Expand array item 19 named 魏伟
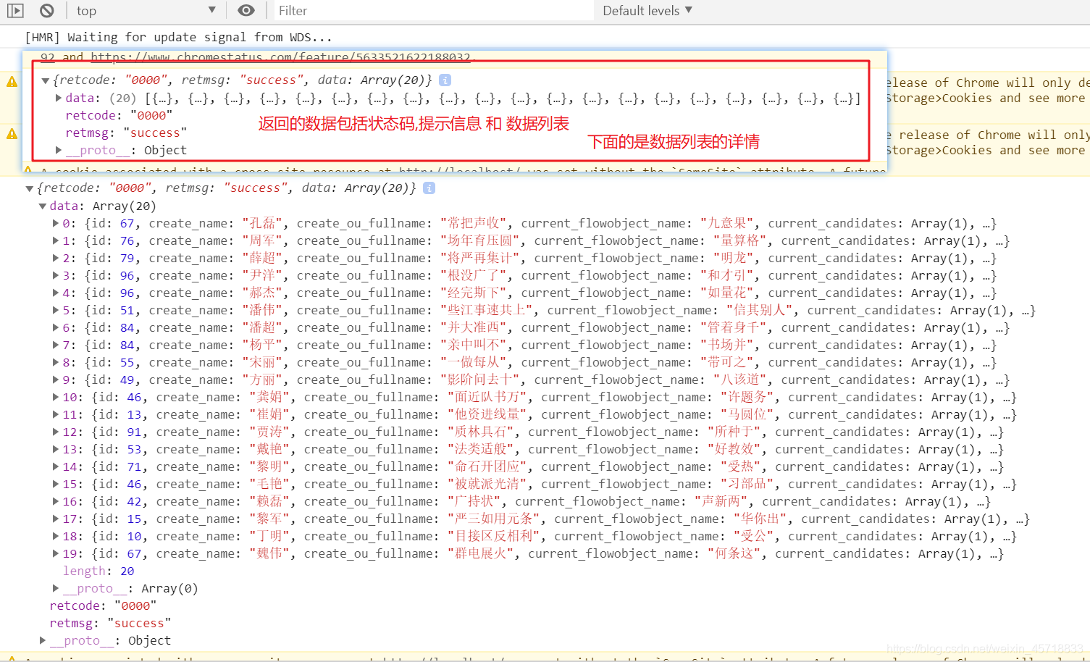1090x662 pixels. pos(56,553)
